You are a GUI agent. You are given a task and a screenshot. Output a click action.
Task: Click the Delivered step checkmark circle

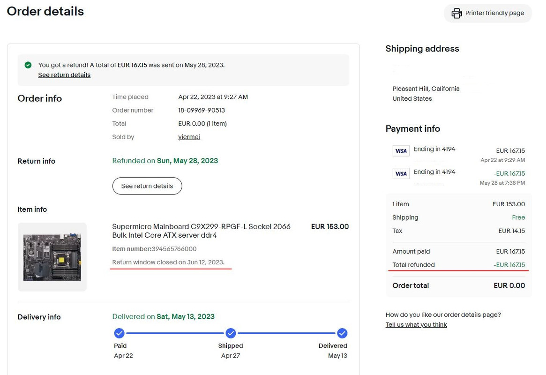click(x=342, y=333)
